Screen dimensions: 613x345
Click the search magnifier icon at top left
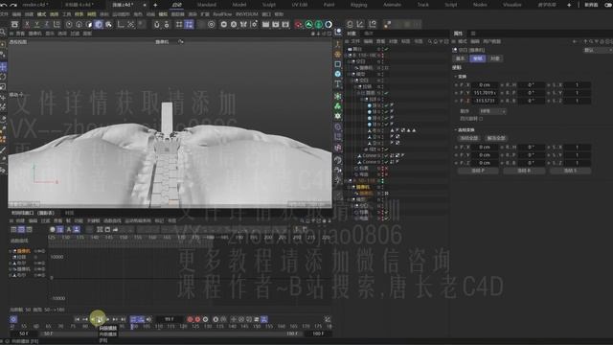(x=3, y=32)
